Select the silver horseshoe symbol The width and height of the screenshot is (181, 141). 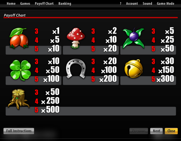click(76, 69)
